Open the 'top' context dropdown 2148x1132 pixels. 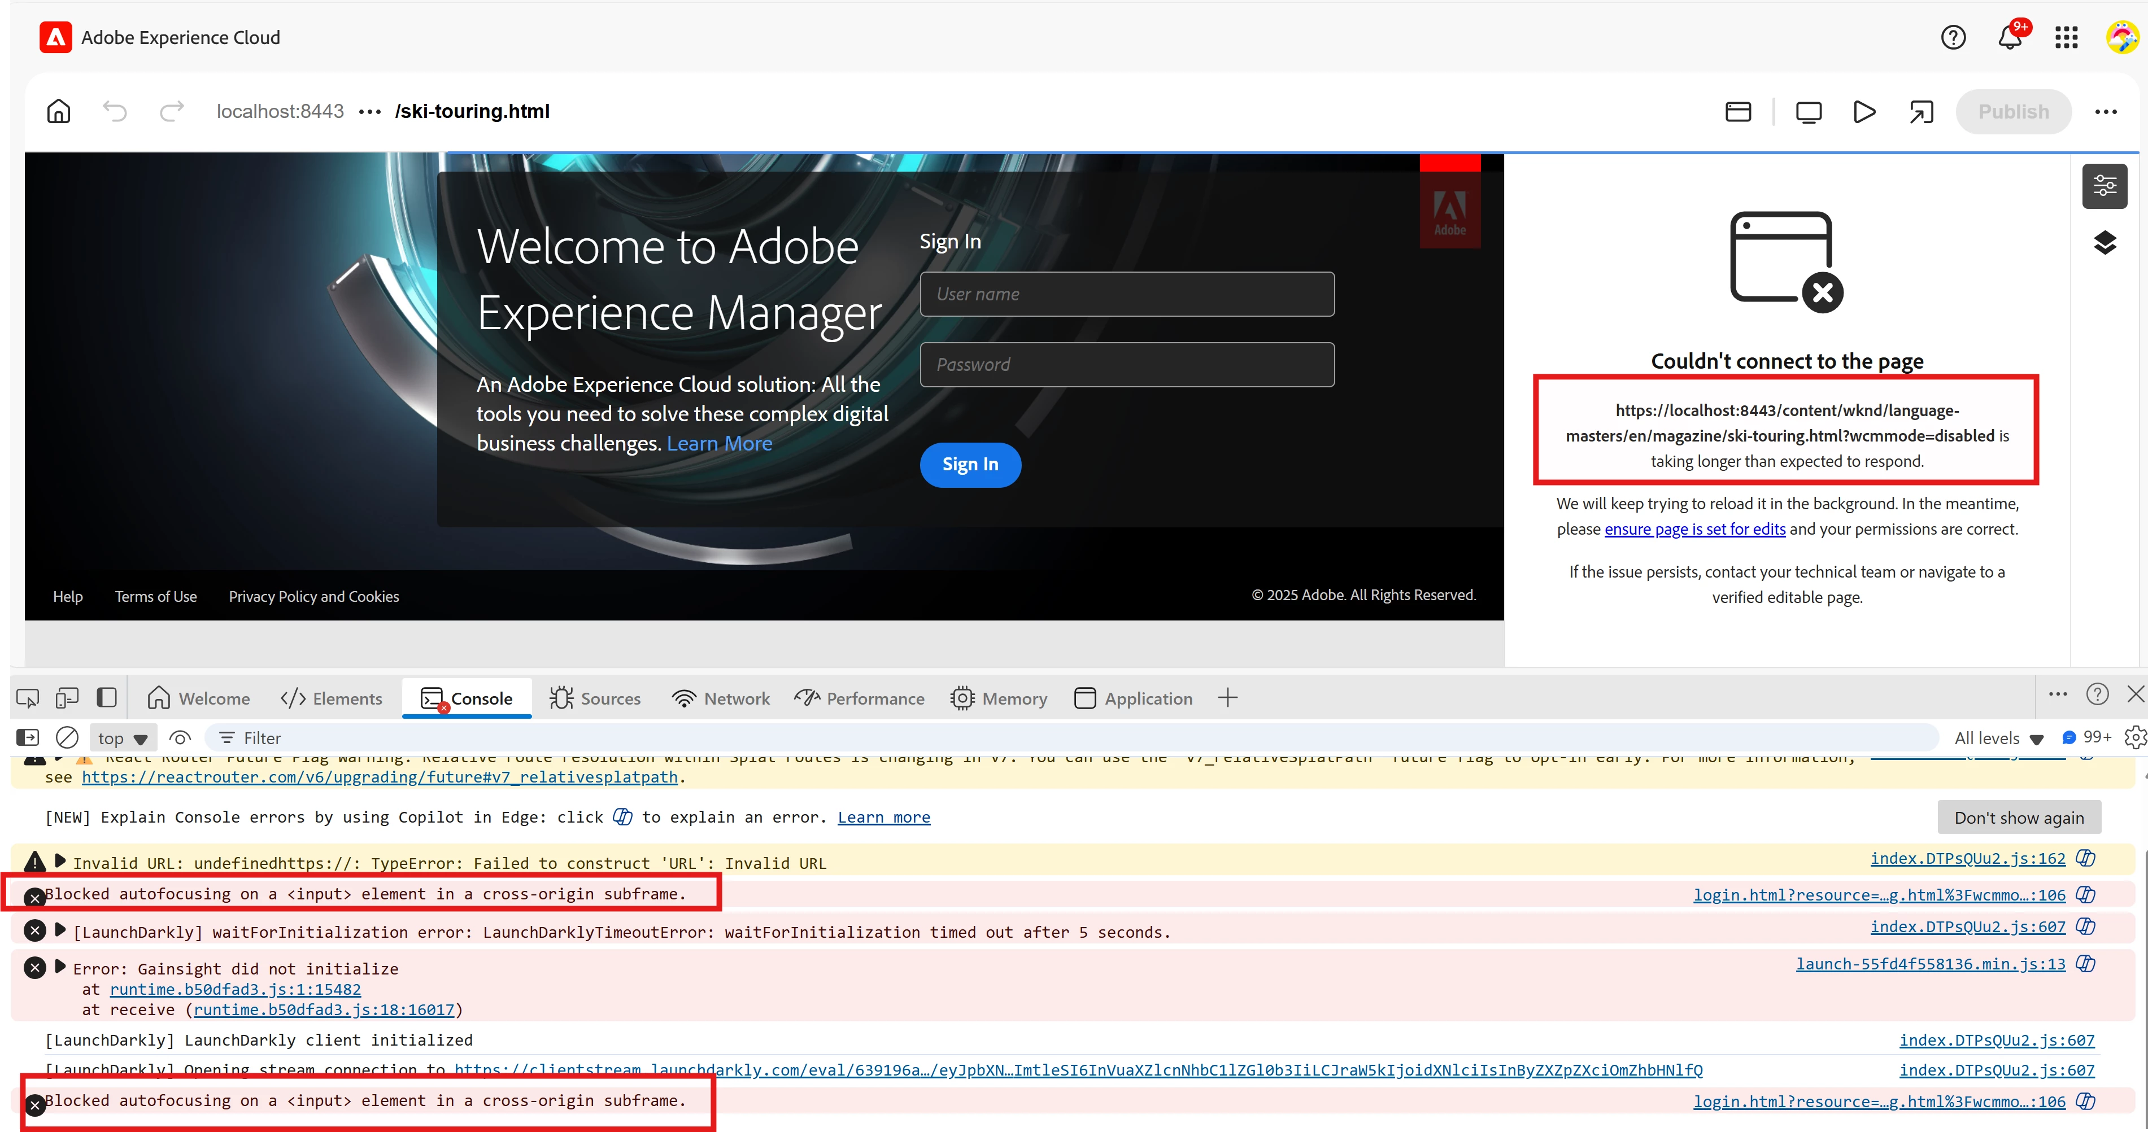tap(123, 738)
